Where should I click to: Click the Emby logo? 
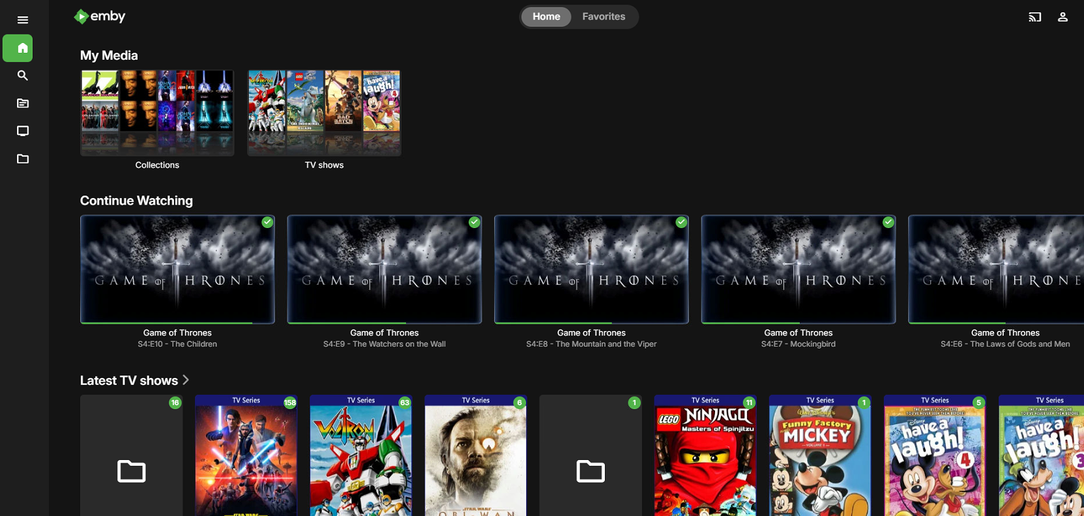100,16
